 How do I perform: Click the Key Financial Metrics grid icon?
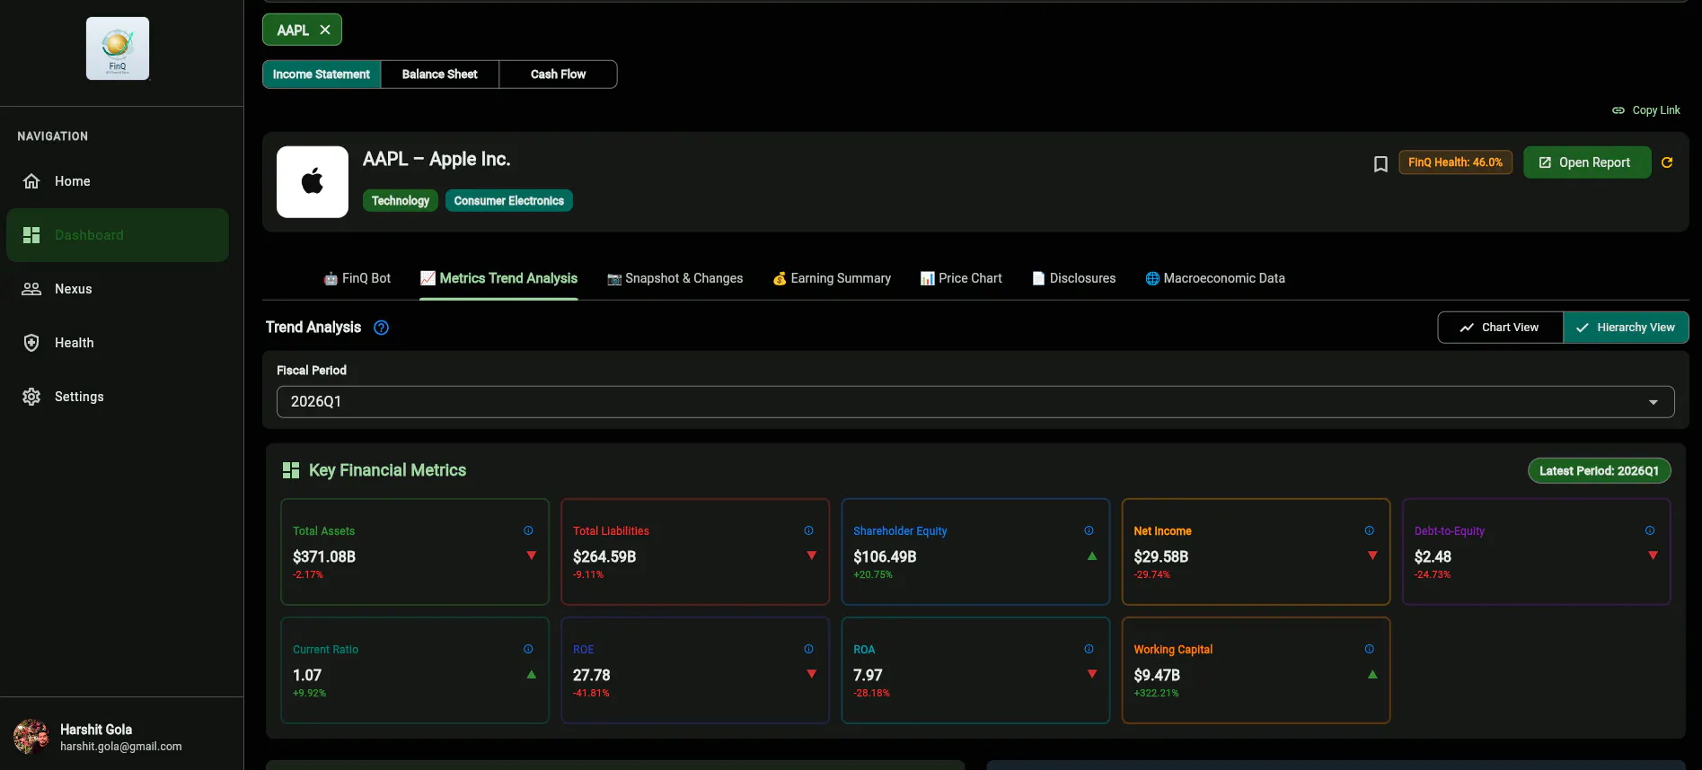pos(291,470)
